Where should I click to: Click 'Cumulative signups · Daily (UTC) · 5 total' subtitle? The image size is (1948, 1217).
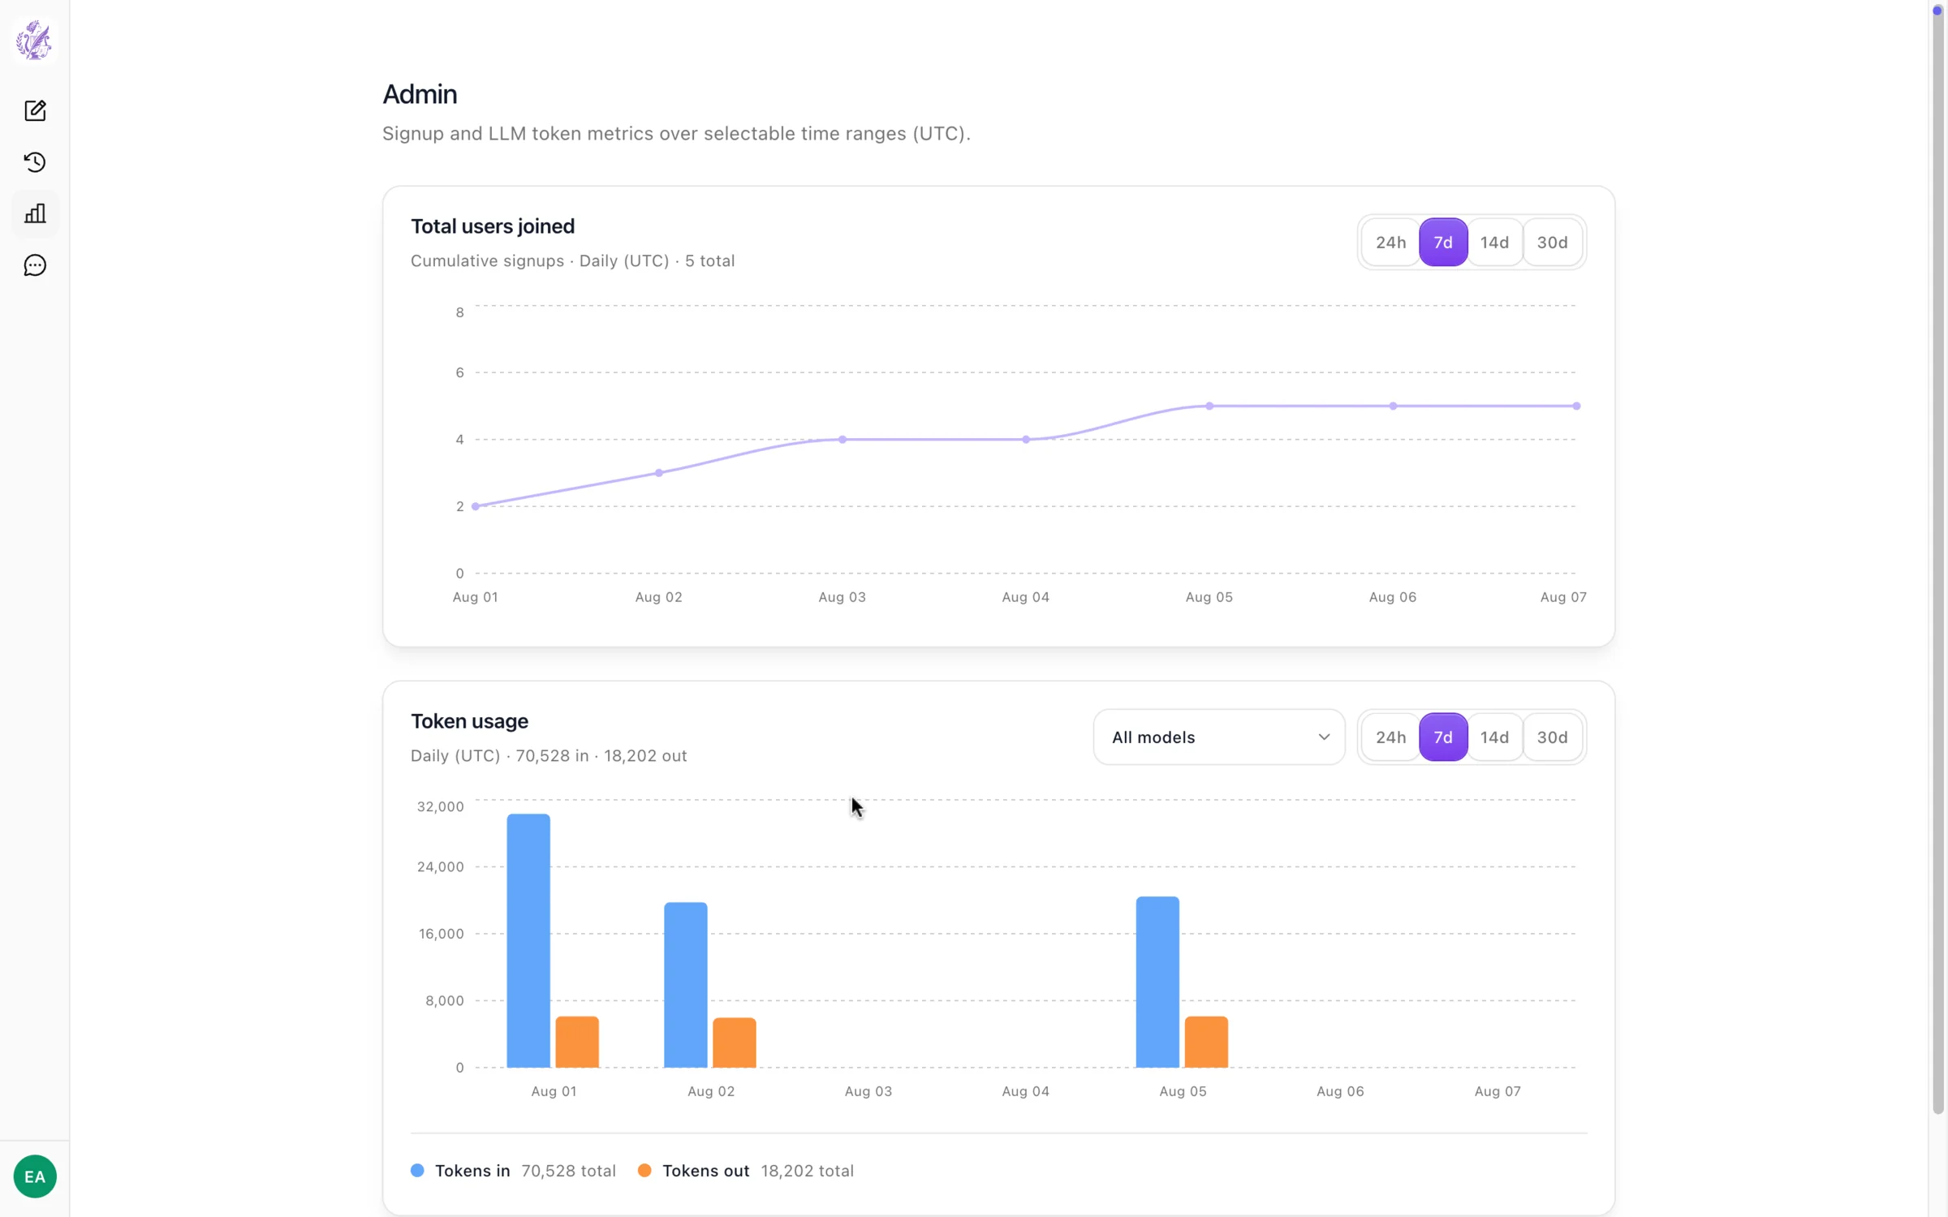[x=572, y=260]
